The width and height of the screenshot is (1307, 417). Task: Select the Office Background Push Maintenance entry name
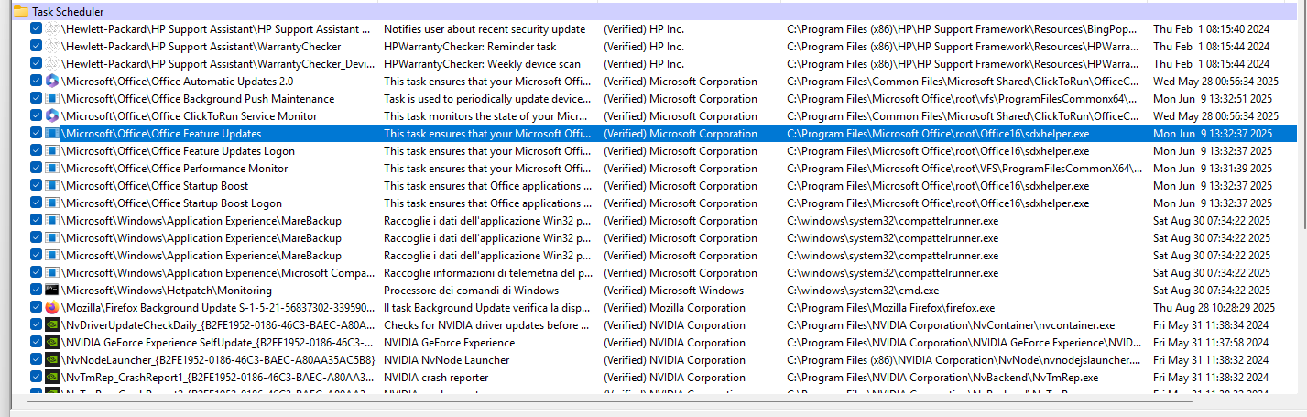[x=198, y=99]
